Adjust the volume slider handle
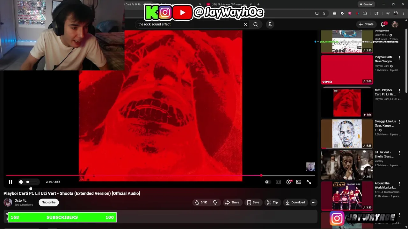This screenshot has width=408, height=229. pos(27,182)
